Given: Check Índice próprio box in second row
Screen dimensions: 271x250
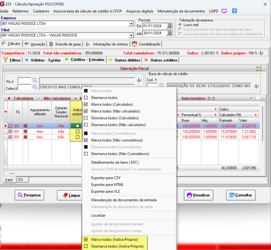Looking at the screenshot, I should 78,132.
